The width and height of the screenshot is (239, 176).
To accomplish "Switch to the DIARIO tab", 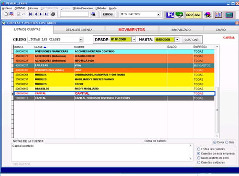I will [x=221, y=30].
